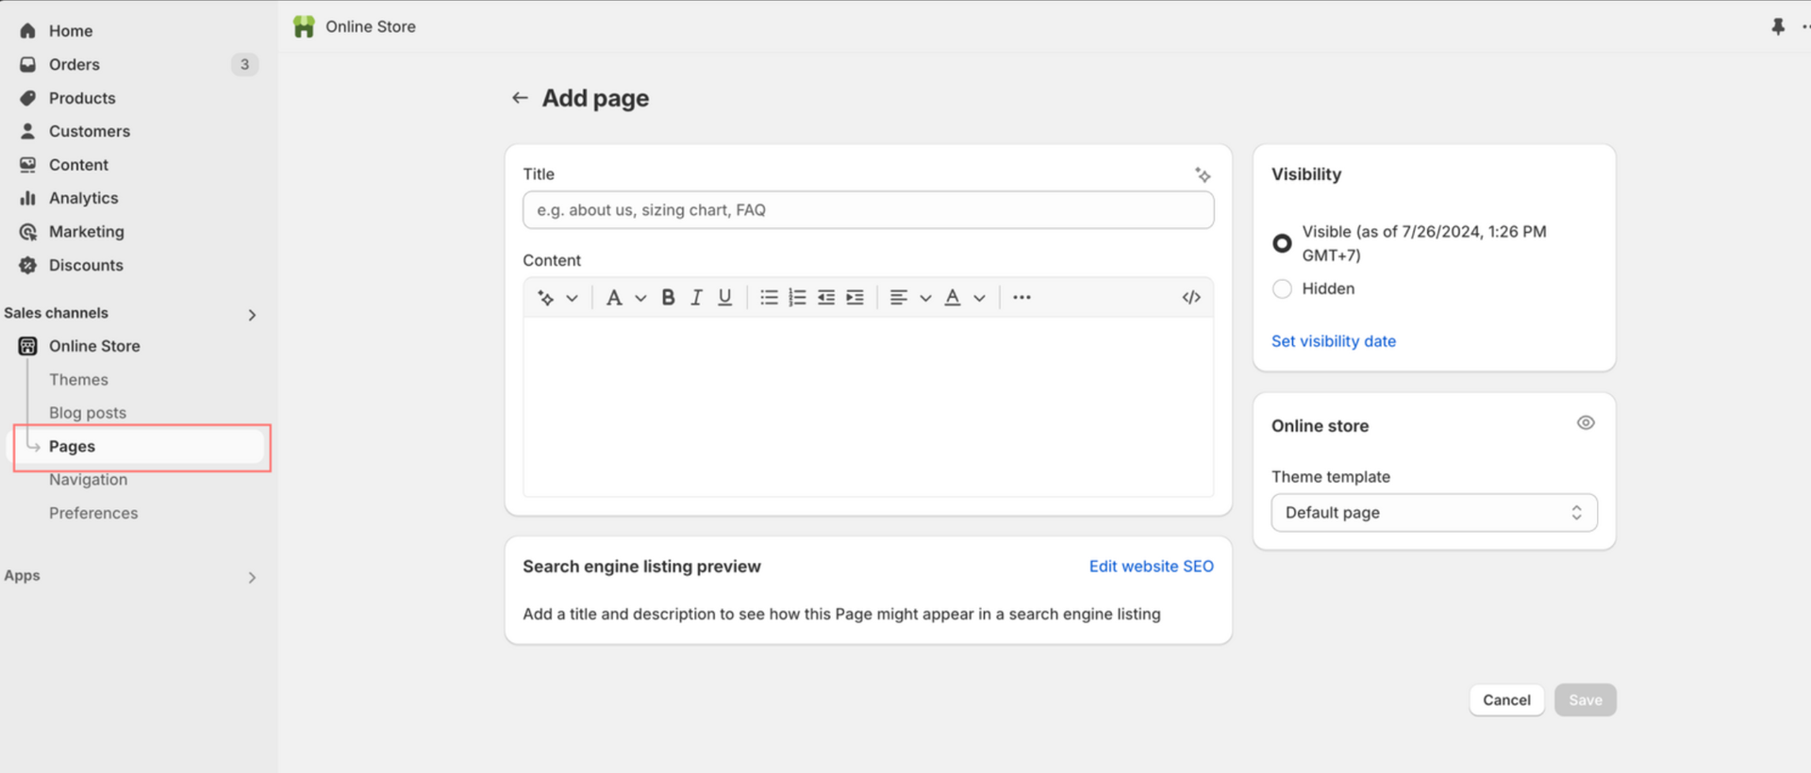Click the text color A icon
This screenshot has height=773, width=1811.
pyautogui.click(x=953, y=298)
